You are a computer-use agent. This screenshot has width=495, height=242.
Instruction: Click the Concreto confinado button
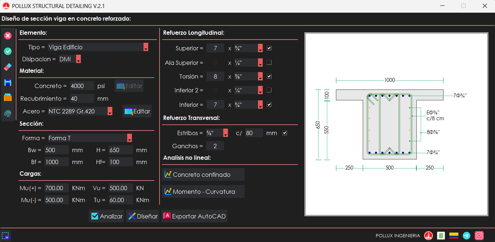pyautogui.click(x=203, y=175)
